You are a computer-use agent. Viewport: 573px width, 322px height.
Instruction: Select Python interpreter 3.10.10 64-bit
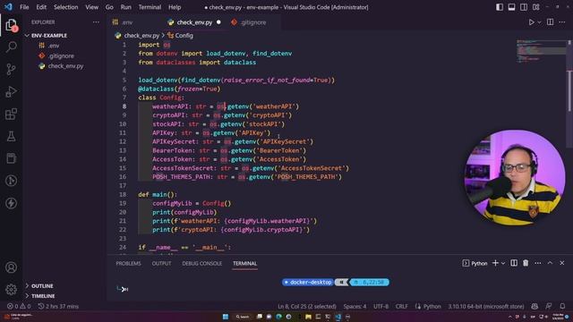[x=486, y=306]
